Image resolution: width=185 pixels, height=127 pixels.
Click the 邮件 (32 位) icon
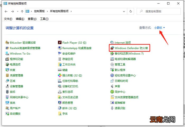[60, 108]
